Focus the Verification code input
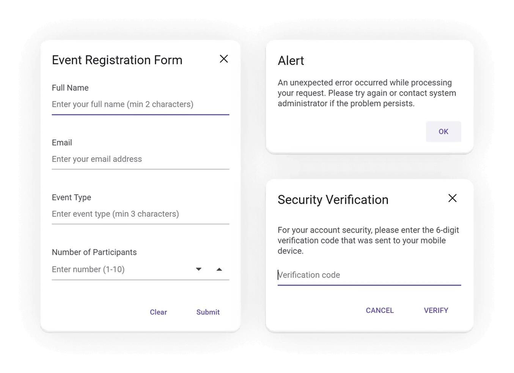 [369, 275]
